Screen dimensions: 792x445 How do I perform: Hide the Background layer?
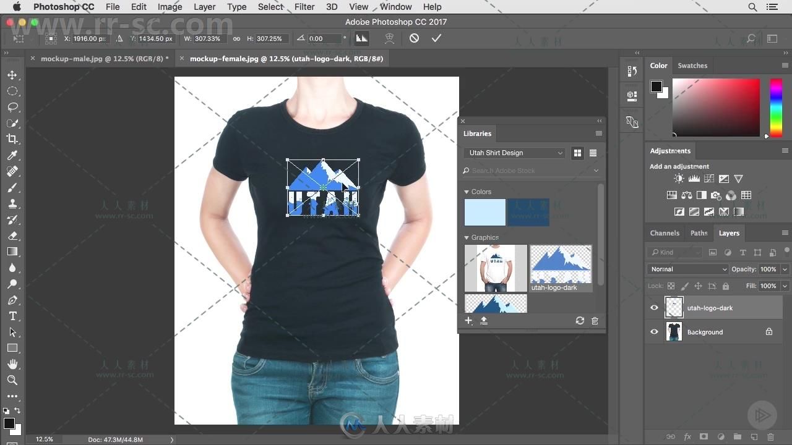(654, 332)
